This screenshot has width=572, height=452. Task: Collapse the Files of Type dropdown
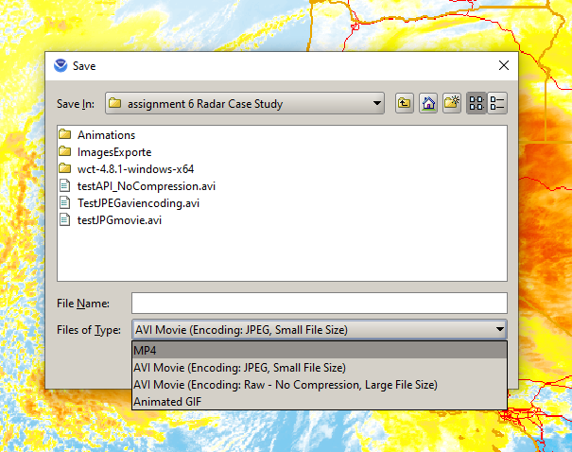pyautogui.click(x=499, y=330)
